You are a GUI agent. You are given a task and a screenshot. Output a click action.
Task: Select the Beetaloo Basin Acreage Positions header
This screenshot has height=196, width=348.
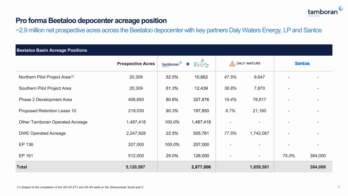[52, 50]
